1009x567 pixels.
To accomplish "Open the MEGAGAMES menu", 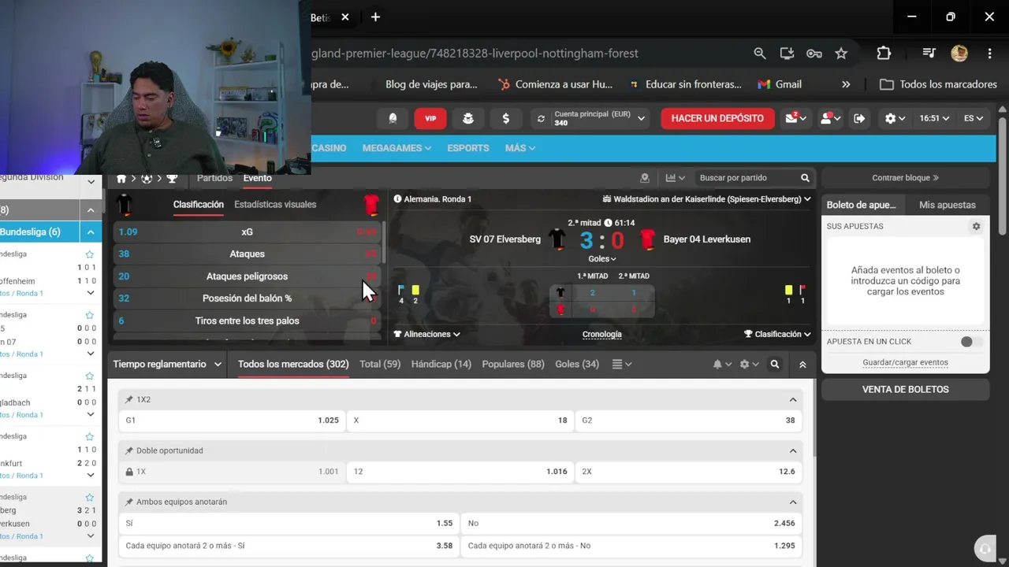I will (x=397, y=148).
